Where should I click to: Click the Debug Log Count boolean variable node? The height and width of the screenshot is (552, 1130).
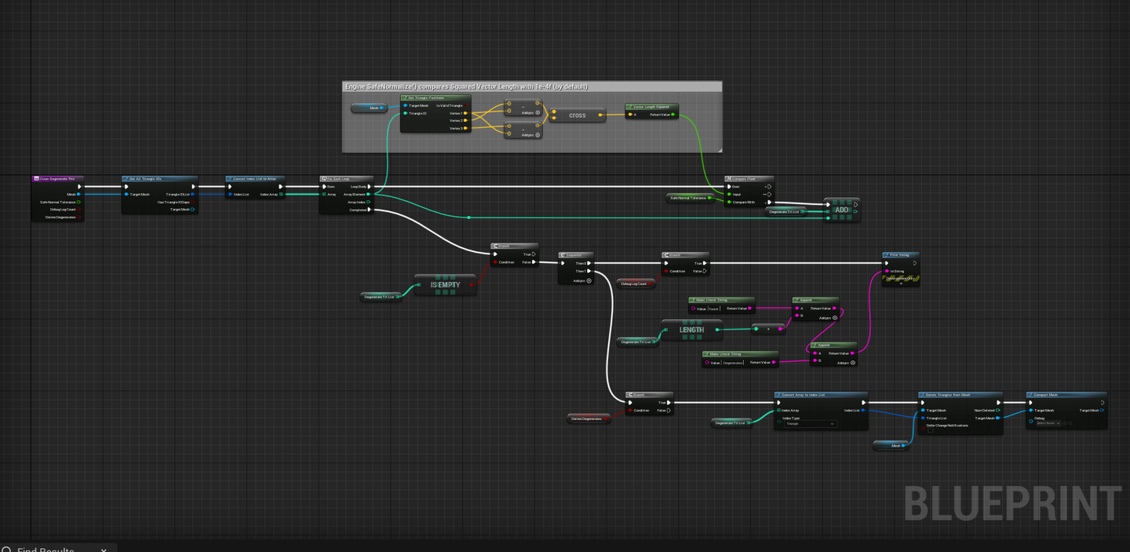tap(636, 283)
